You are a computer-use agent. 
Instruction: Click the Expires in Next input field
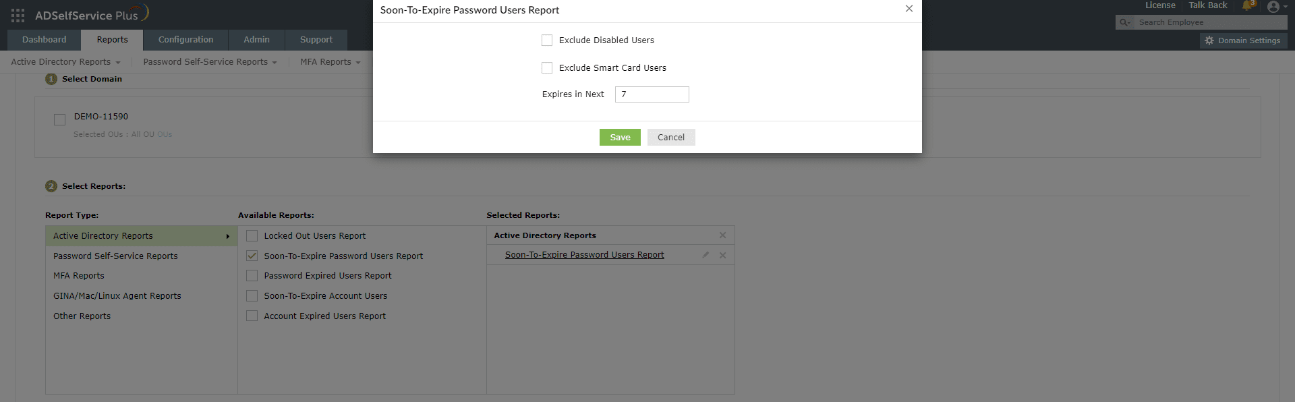pyautogui.click(x=652, y=94)
